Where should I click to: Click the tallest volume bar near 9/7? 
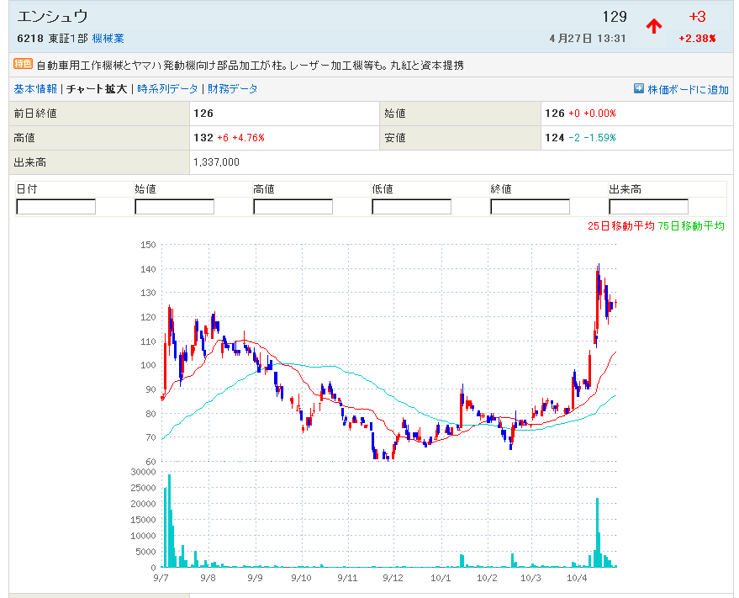click(169, 520)
